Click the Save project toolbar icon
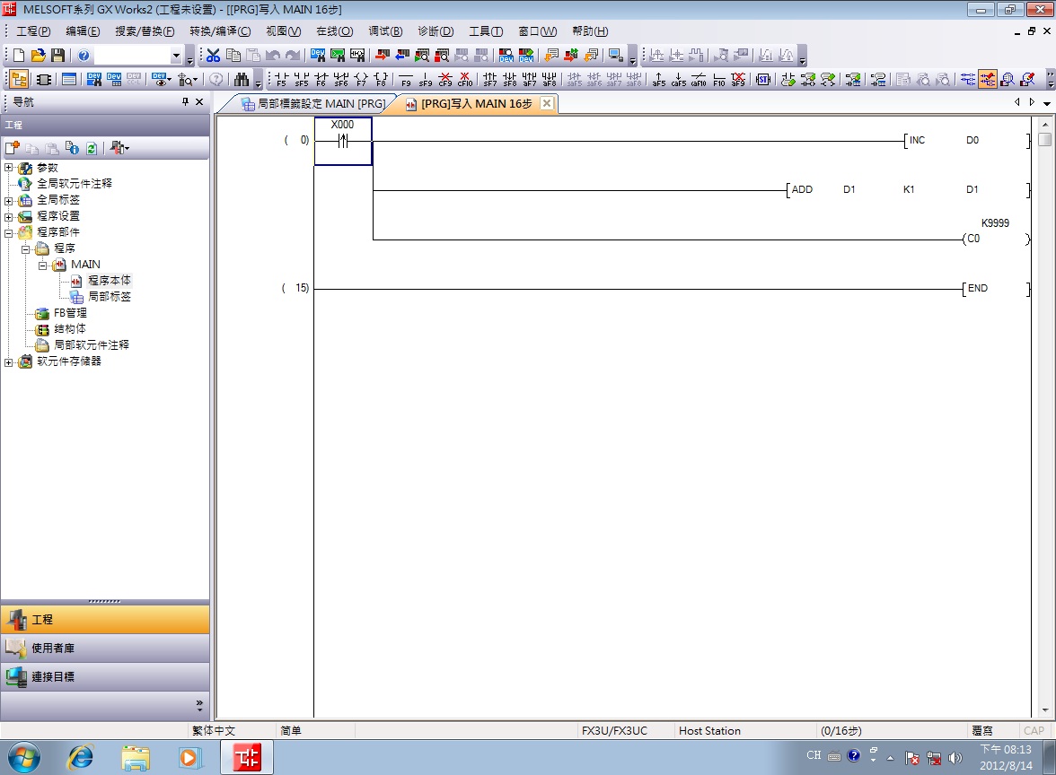Image resolution: width=1056 pixels, height=775 pixels. click(x=57, y=56)
